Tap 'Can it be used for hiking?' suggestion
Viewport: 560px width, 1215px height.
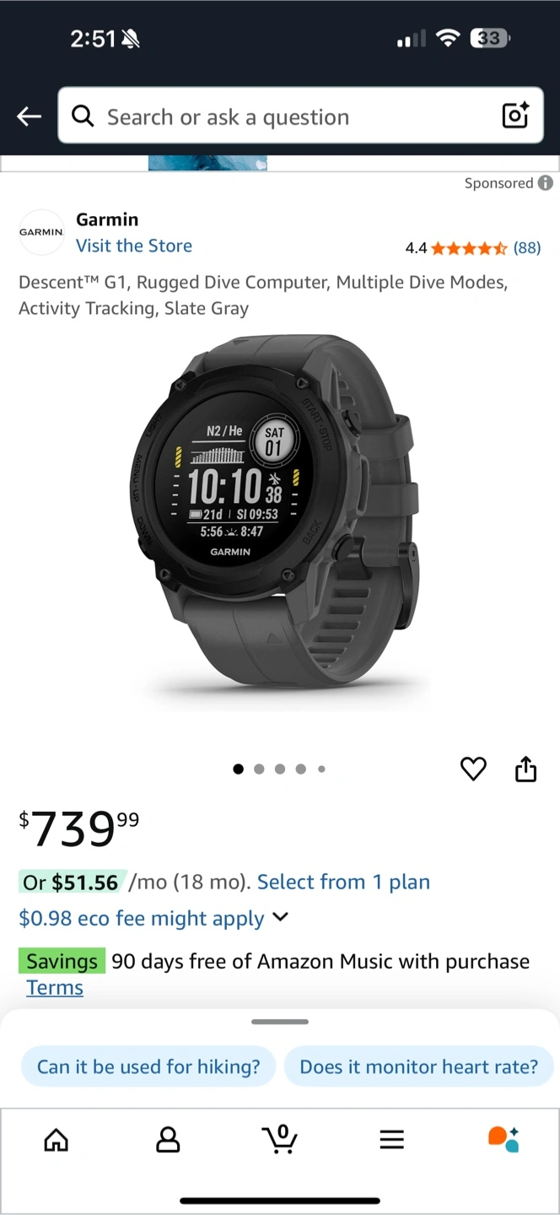point(148,1066)
